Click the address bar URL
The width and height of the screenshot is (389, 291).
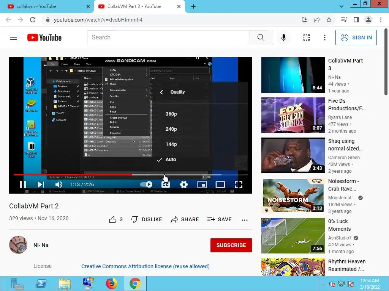(98, 20)
